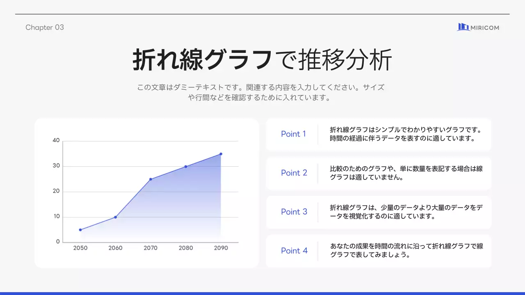
Task: Expand the Point 4 card
Action: 378,250
